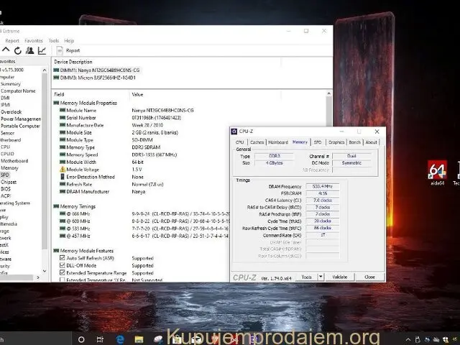Click the Validate button in CPU-Z
This screenshot has height=345, width=460.
pos(340,277)
